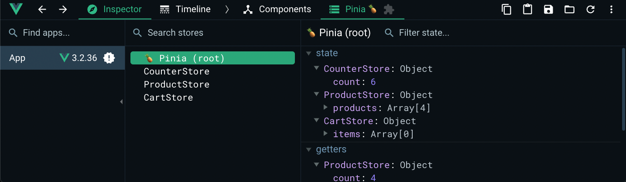
Task: Click the count value 4 in getters
Action: coord(373,178)
